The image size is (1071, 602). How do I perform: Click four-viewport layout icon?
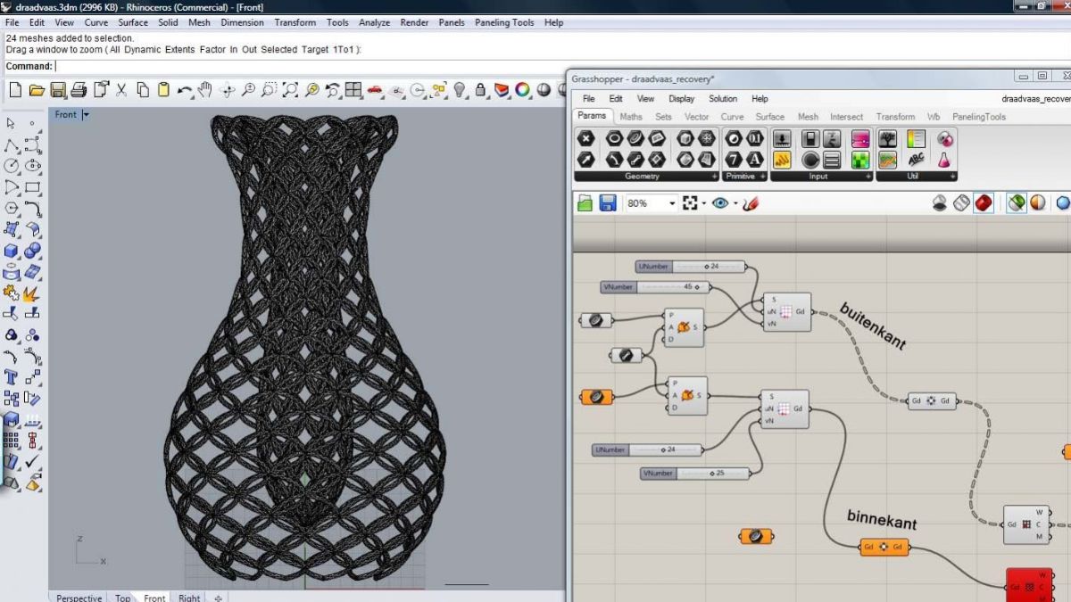click(x=354, y=90)
